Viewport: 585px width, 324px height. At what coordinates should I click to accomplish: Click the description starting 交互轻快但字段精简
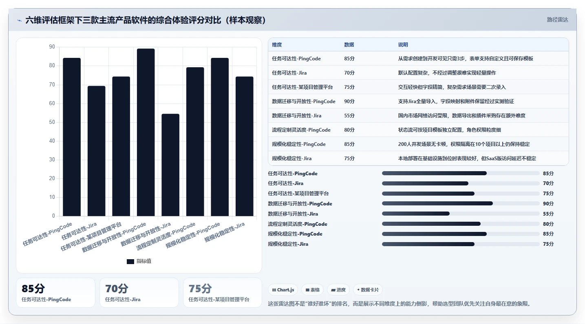[x=452, y=87]
